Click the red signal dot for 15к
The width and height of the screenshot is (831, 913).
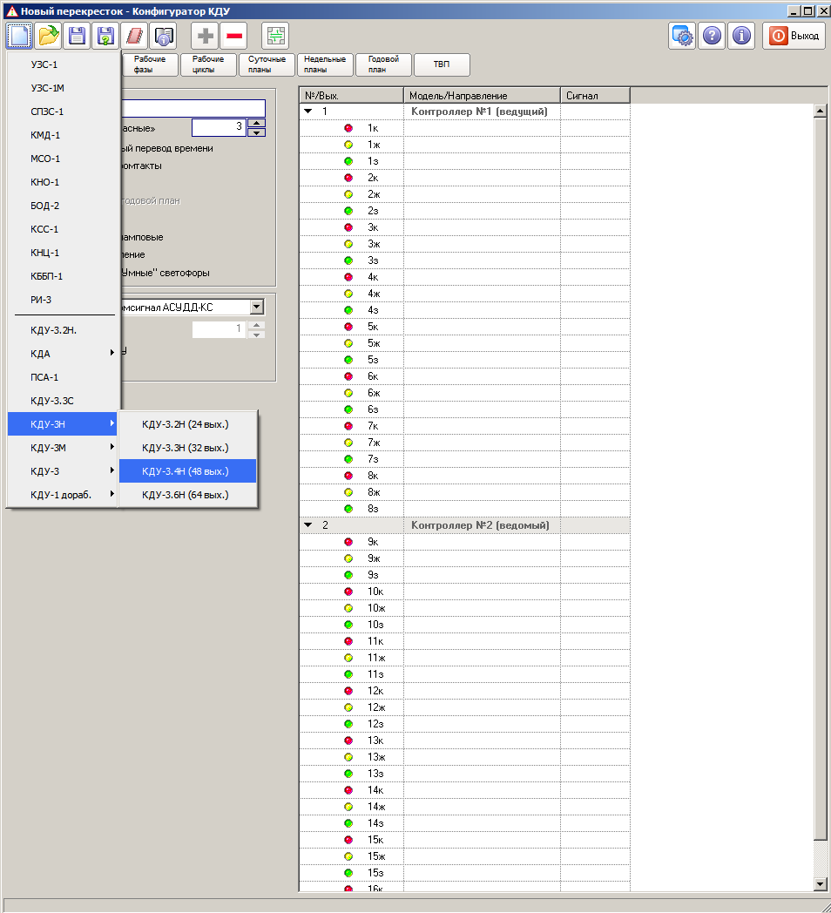pyautogui.click(x=348, y=840)
